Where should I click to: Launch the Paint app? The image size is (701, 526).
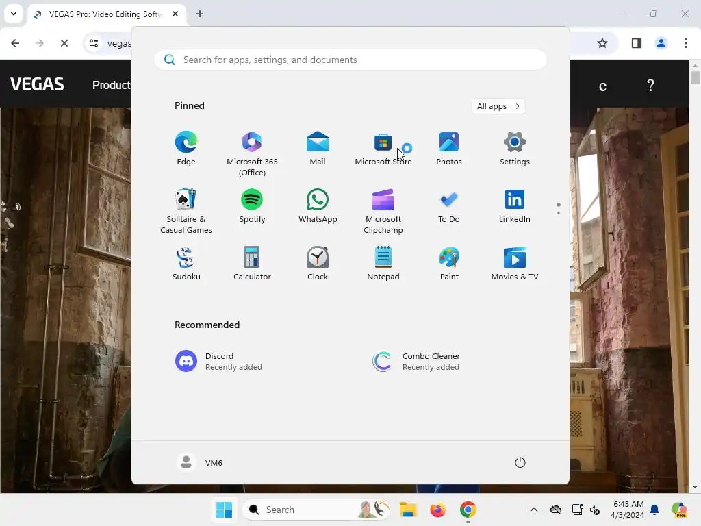pyautogui.click(x=449, y=264)
